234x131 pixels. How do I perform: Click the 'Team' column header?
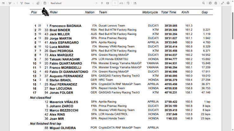(x=103, y=12)
